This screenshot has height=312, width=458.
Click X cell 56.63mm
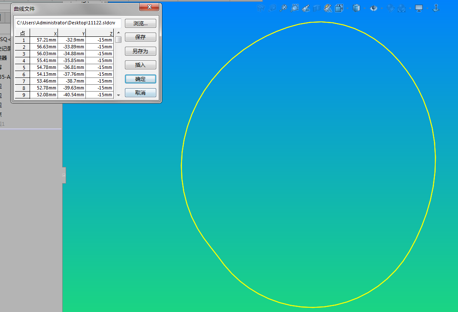(44, 47)
